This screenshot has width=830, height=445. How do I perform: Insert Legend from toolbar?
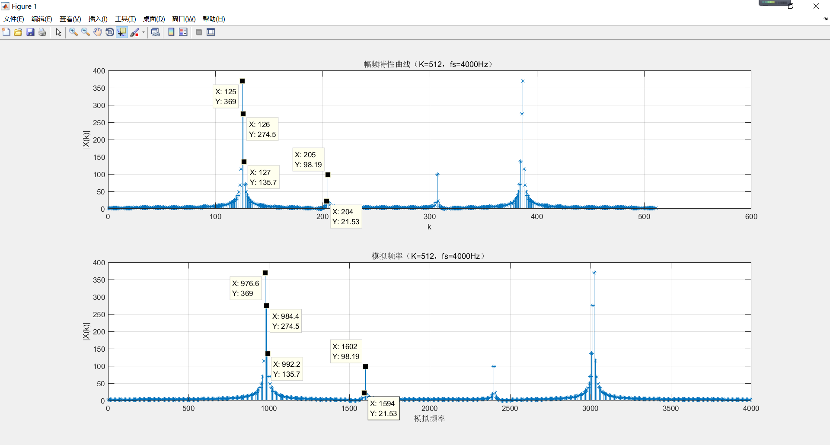[183, 32]
